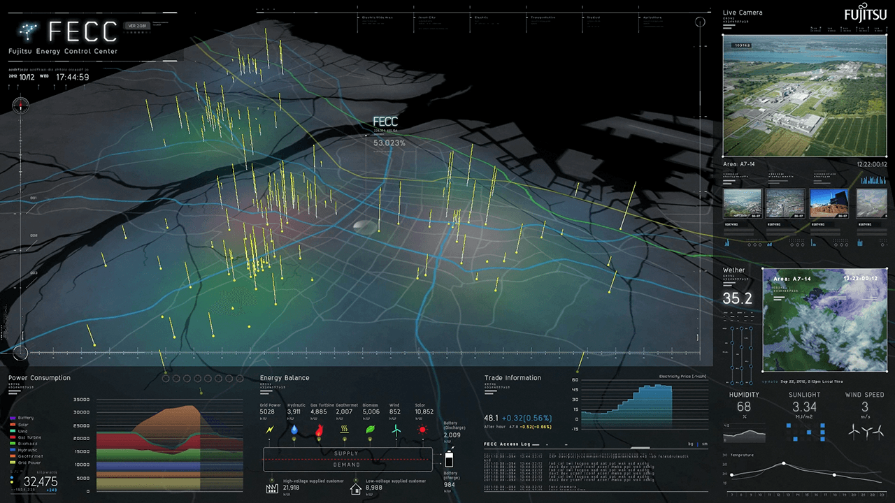Click the Grid Power lightning bolt icon
895x503 pixels.
point(270,430)
